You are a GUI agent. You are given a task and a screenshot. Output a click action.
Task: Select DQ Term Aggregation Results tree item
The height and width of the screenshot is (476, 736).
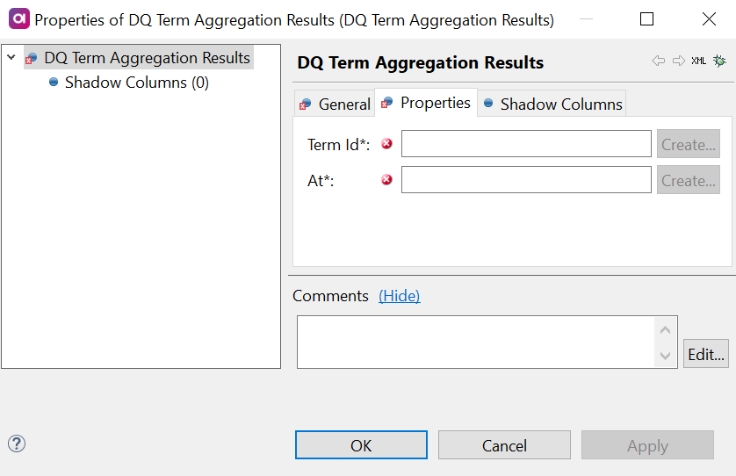click(x=147, y=58)
